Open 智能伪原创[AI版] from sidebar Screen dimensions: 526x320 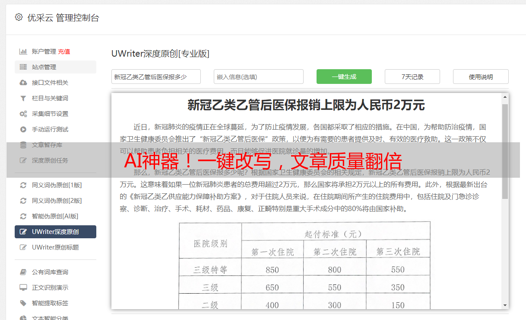[55, 216]
